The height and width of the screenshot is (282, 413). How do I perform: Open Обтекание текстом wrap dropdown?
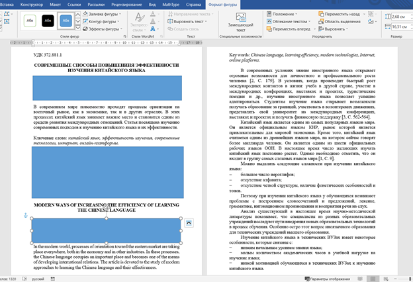(289, 21)
